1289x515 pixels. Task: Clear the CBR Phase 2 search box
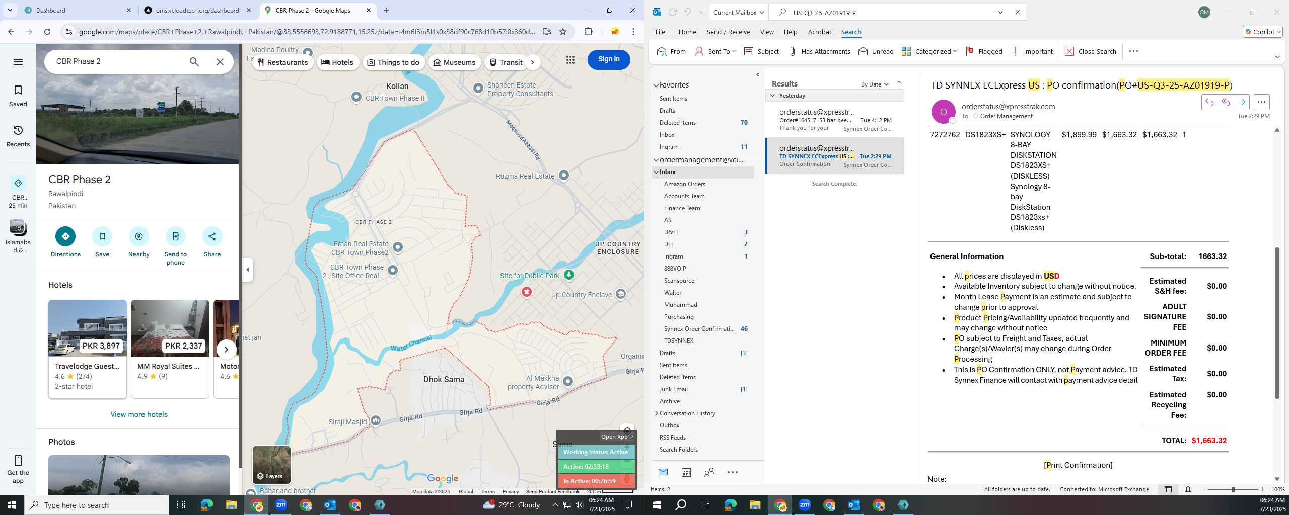[x=220, y=61]
